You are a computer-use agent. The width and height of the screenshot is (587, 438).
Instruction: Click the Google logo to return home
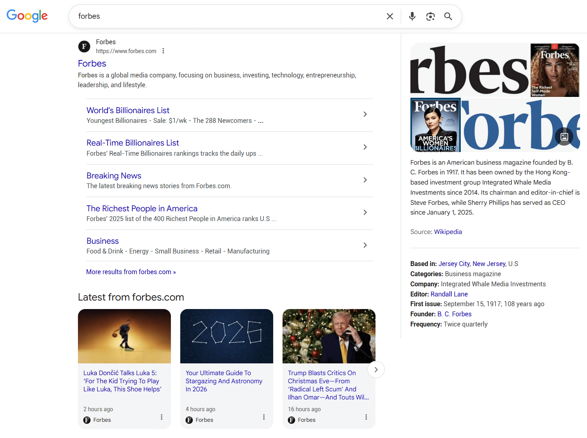point(27,16)
